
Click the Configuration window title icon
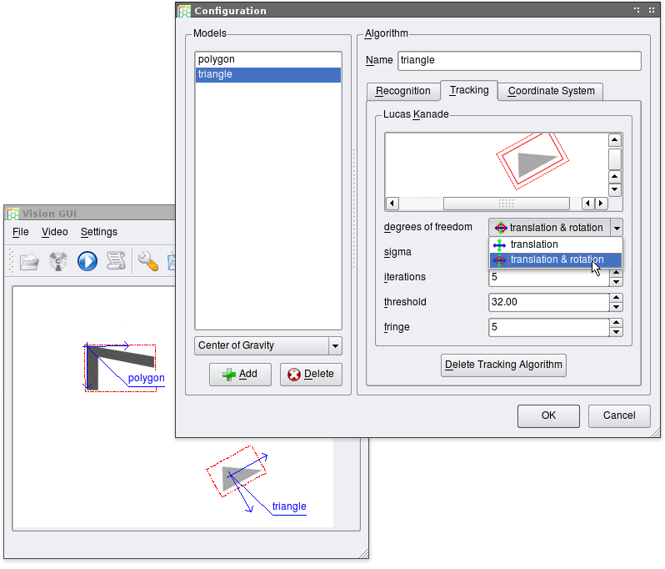tap(184, 11)
